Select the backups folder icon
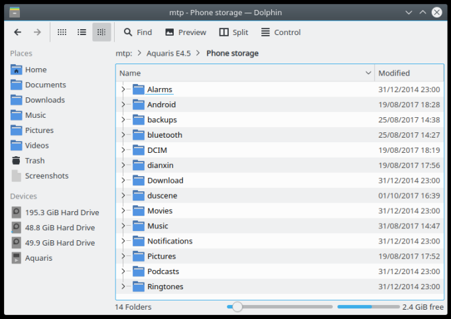The image size is (451, 319). pos(139,120)
